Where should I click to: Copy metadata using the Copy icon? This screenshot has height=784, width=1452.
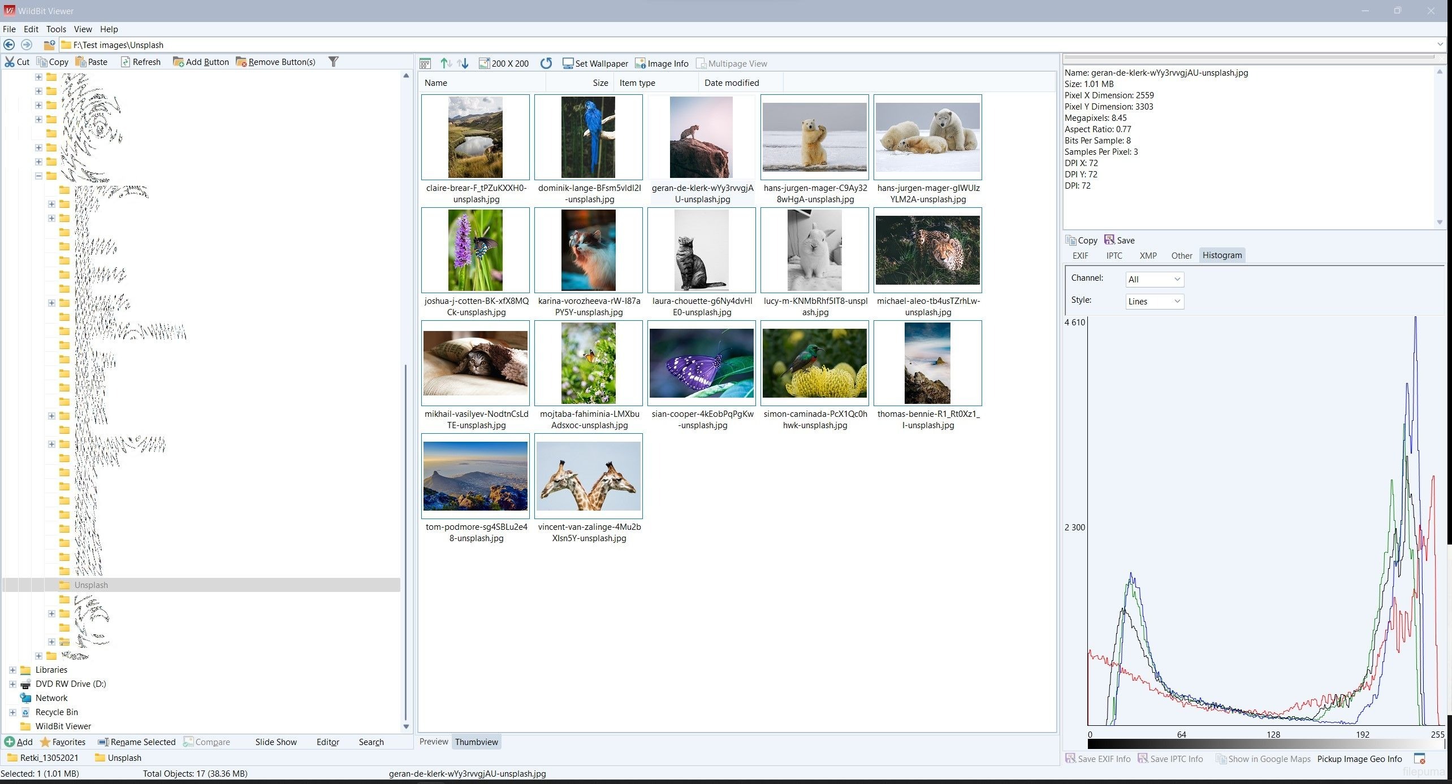[1072, 240]
